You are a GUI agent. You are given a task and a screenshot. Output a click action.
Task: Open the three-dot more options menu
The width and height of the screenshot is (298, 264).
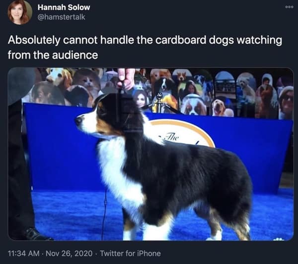point(289,7)
